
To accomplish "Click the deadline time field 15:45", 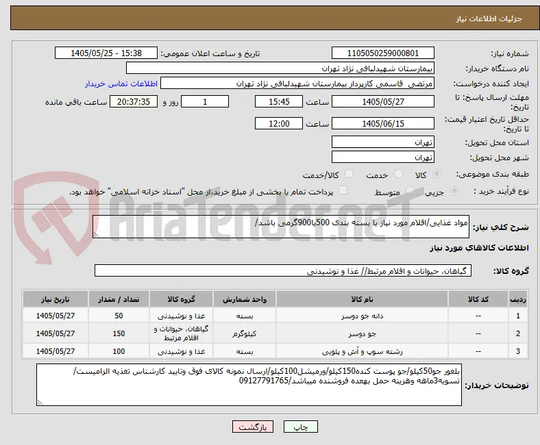I will tap(279, 101).
